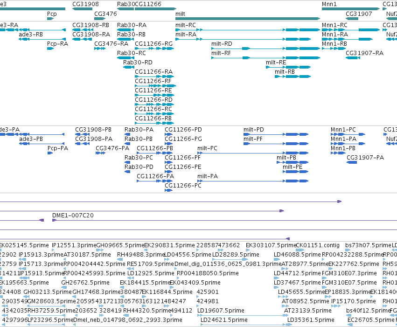
Task: Open the milt-PE protein label
Action: coord(293,167)
